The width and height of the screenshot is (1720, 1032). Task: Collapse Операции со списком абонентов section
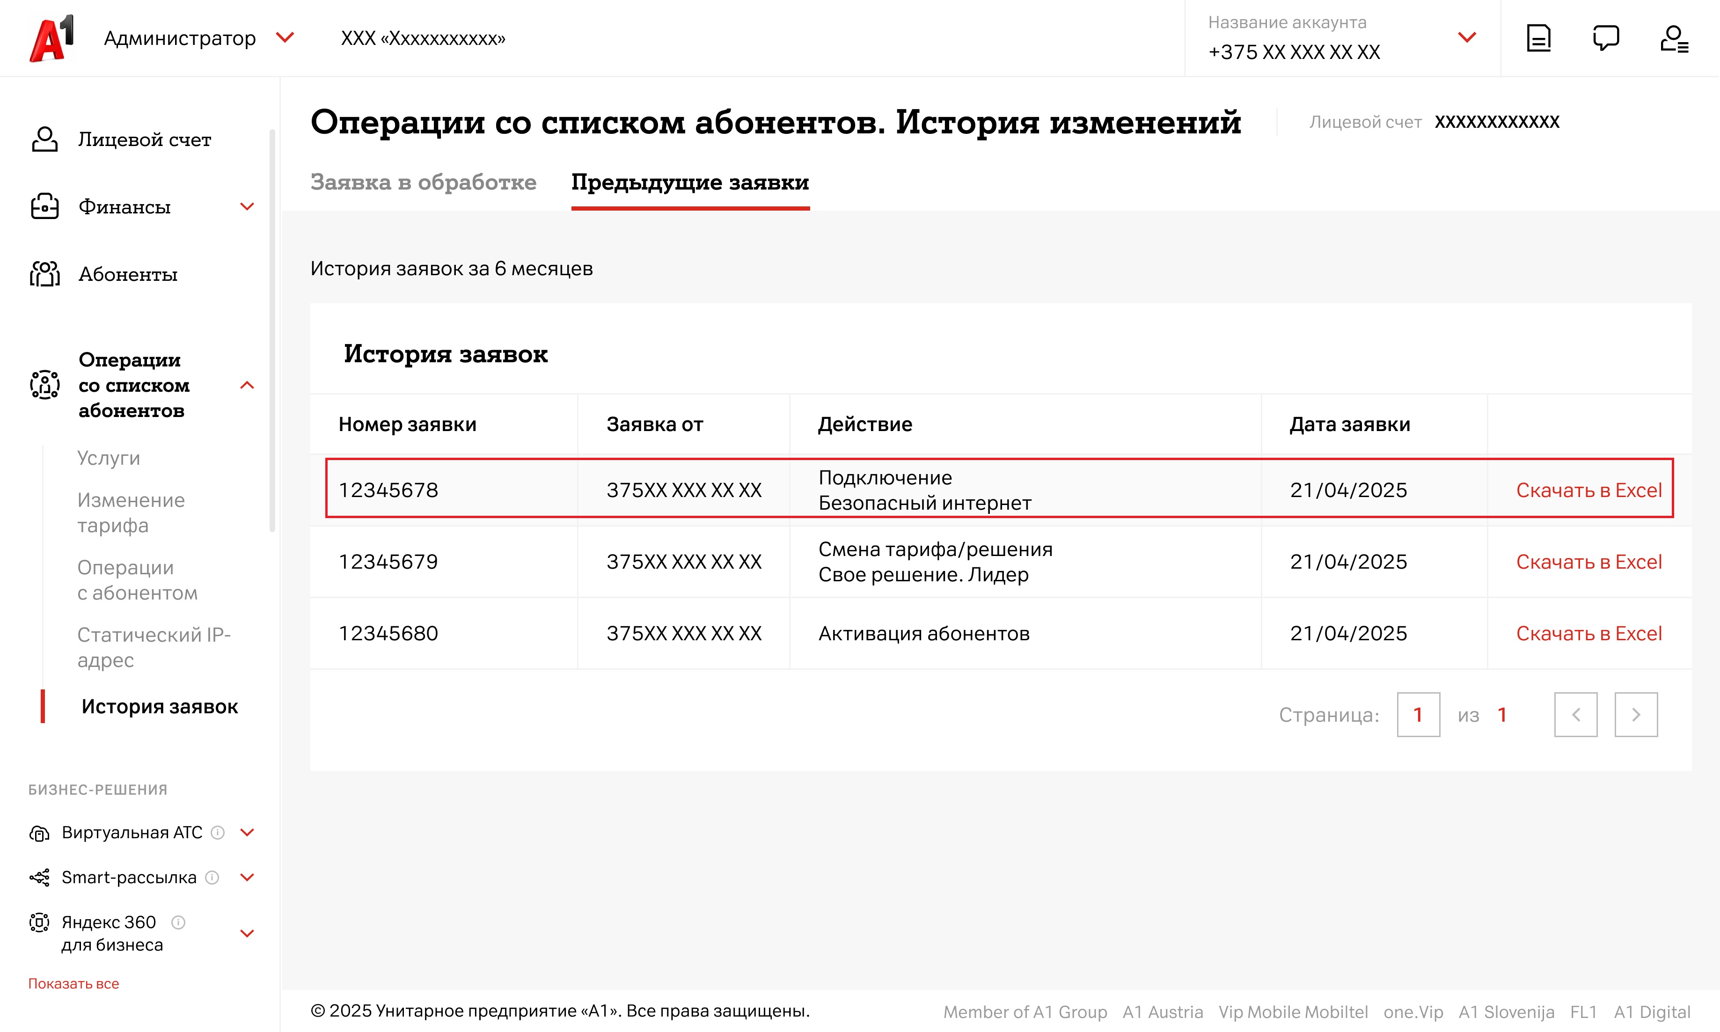coord(247,385)
